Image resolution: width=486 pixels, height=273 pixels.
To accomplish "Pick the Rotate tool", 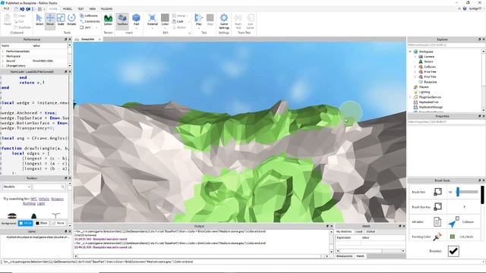I will pos(71,20).
